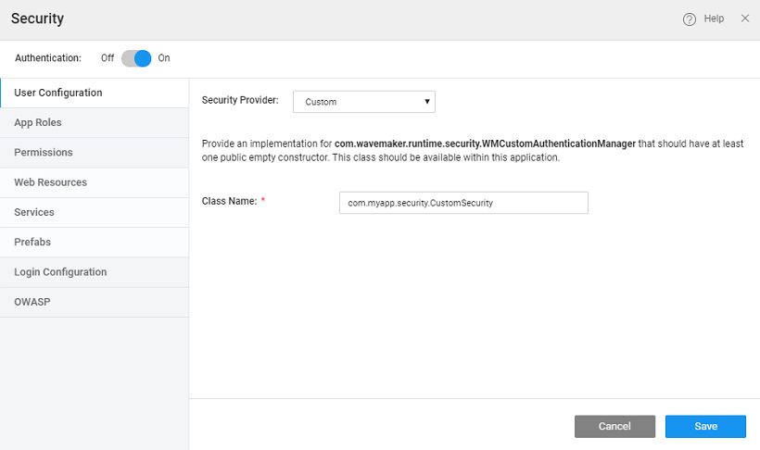Image resolution: width=760 pixels, height=450 pixels.
Task: Click the Off label beside Authentication switch
Action: (x=108, y=58)
